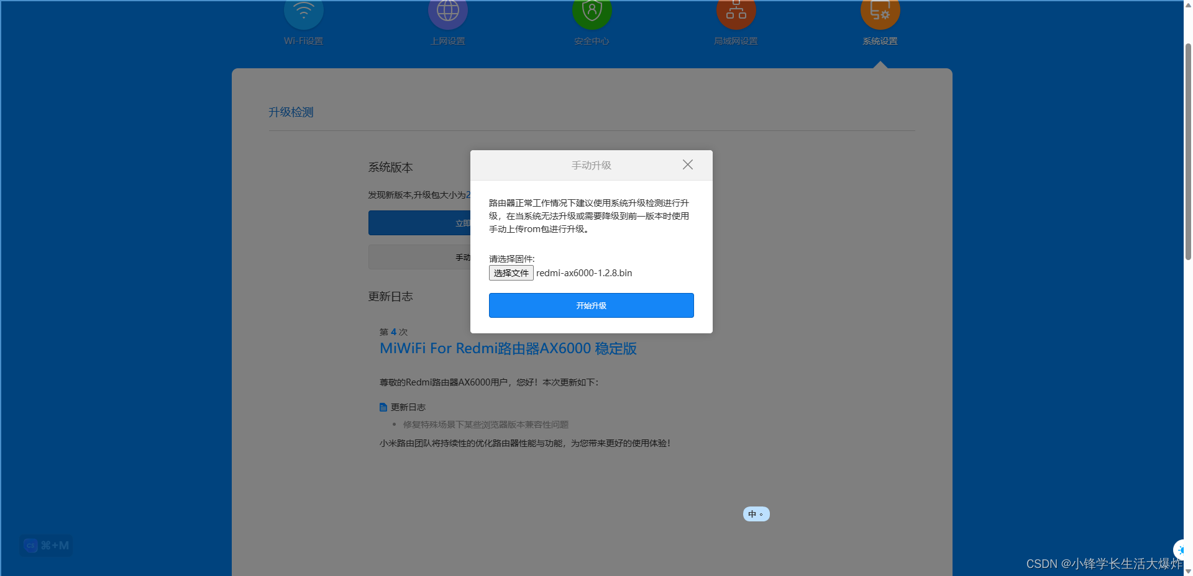Click the 选择文件 button
This screenshot has width=1193, height=576.
tap(511, 273)
